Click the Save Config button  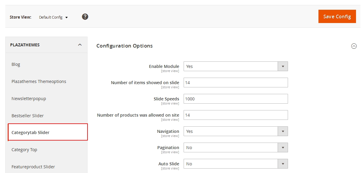click(337, 16)
